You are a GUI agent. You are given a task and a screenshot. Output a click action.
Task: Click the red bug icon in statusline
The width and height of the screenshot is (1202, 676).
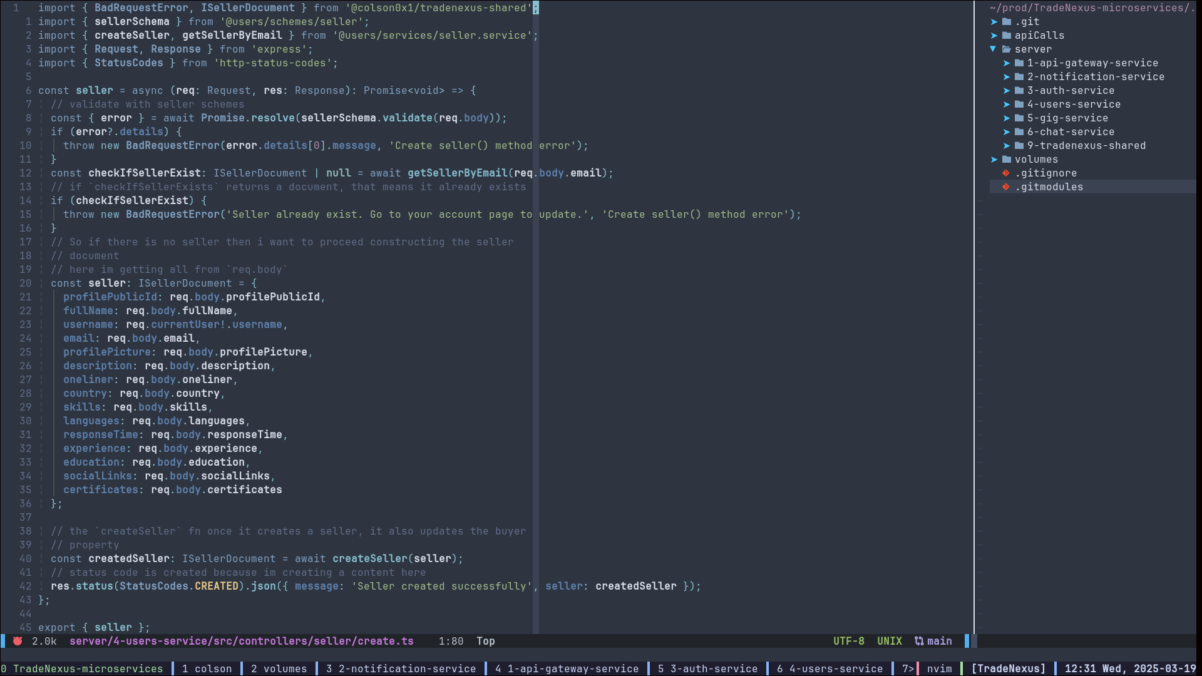click(x=18, y=641)
